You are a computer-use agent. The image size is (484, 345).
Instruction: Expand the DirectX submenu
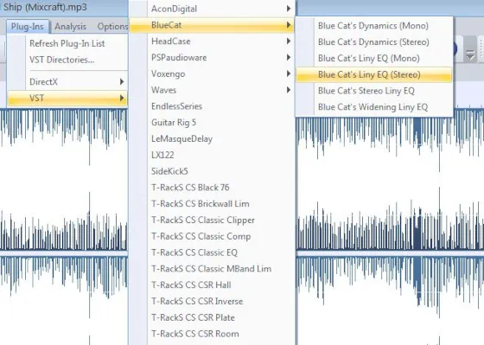[x=67, y=82]
